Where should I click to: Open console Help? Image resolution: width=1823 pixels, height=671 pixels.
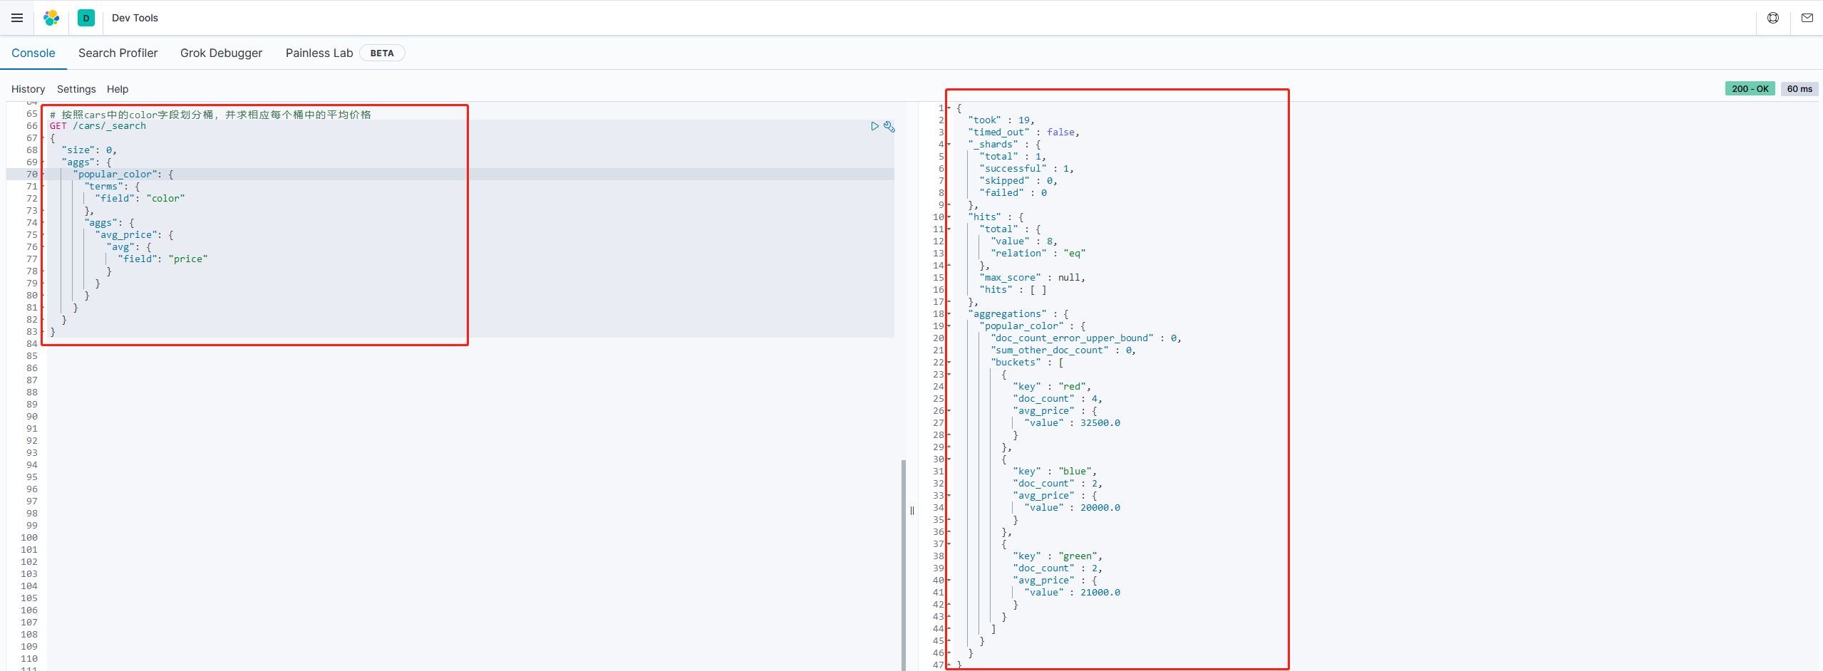point(118,89)
